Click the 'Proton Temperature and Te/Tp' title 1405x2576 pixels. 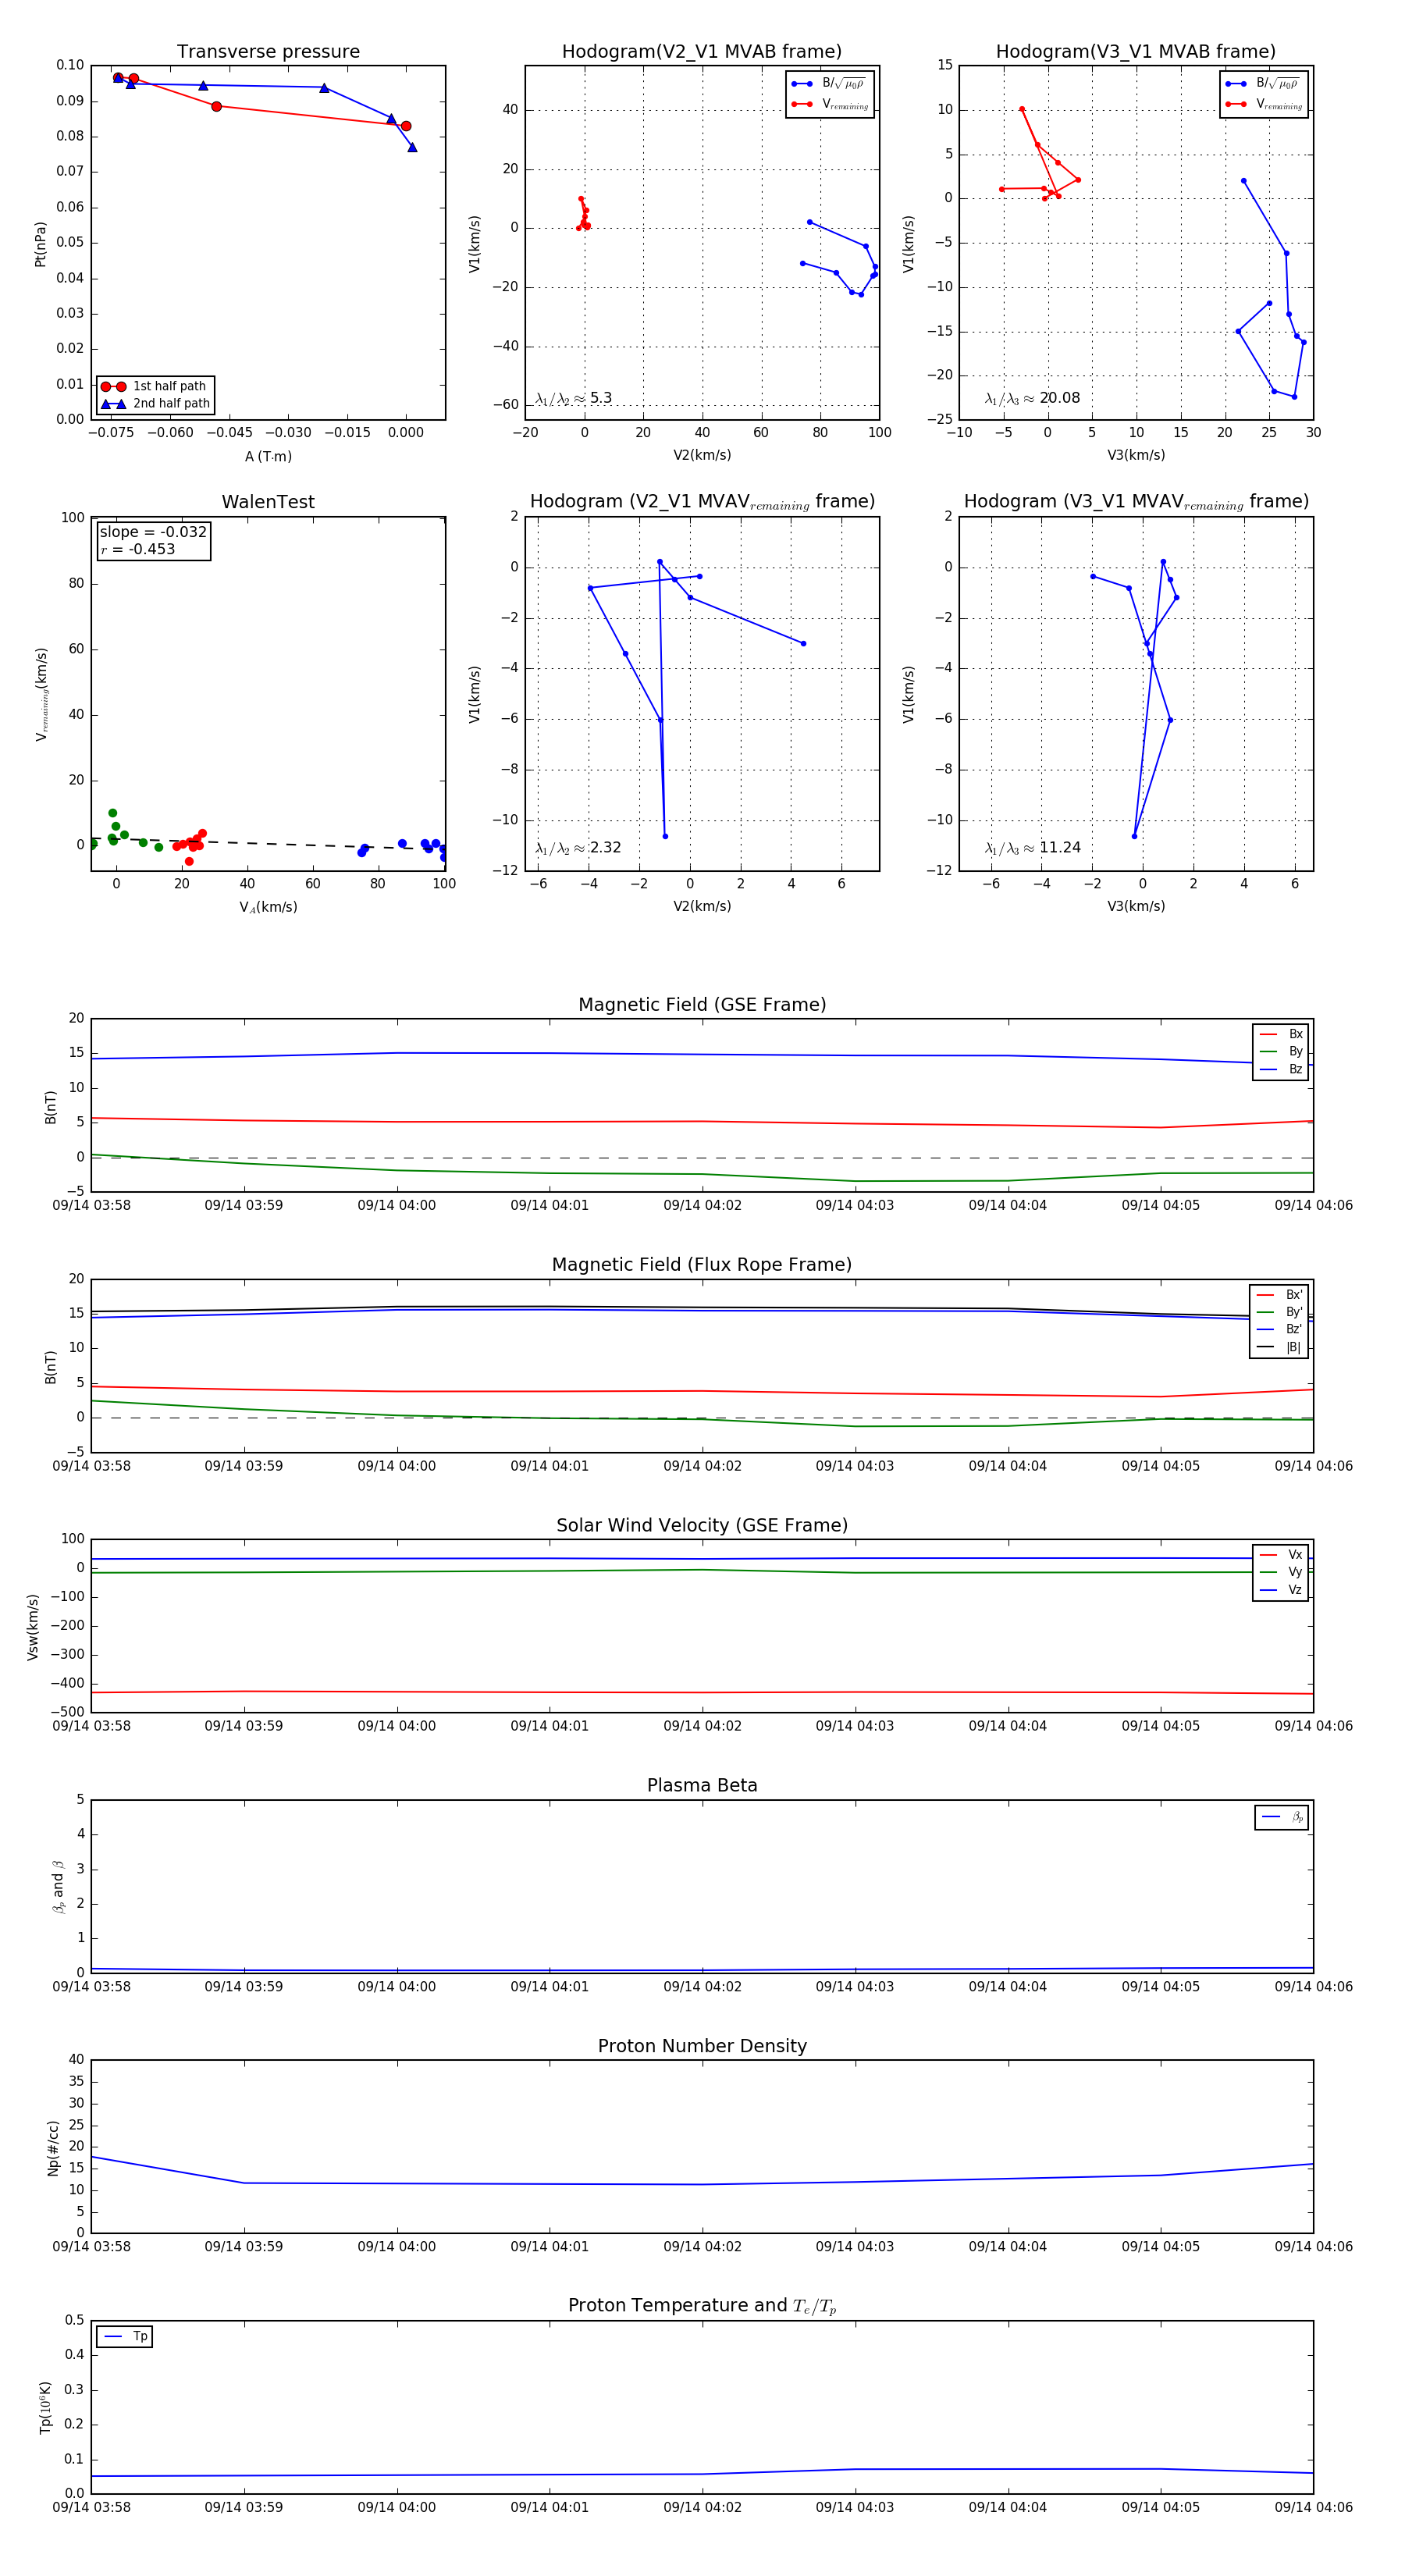coord(702,2306)
